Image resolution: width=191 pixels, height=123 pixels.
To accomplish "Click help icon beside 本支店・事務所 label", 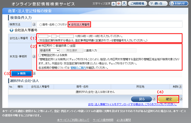I will 34,57.
